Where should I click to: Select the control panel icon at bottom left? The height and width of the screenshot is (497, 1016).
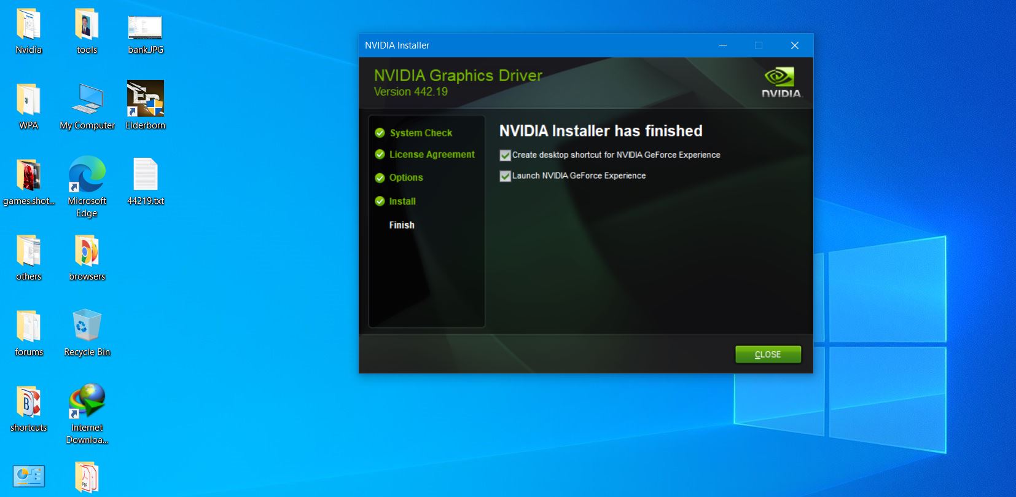coord(28,477)
